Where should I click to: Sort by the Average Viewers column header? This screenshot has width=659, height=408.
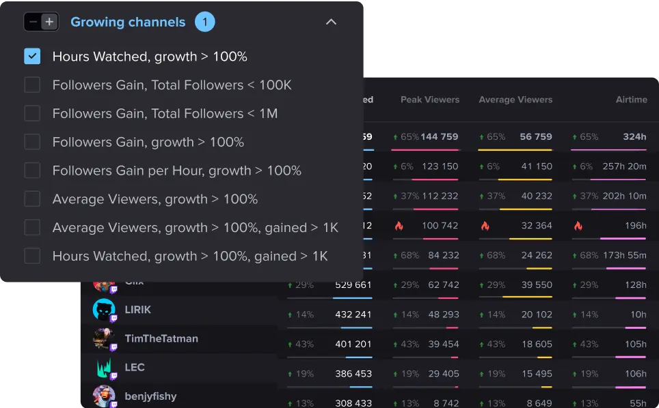515,100
